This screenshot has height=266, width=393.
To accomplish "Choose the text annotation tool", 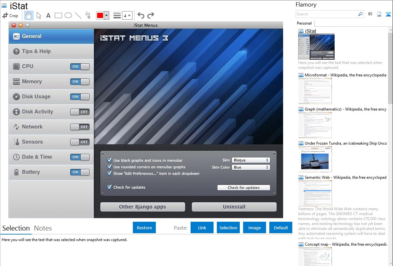I will click(48, 15).
